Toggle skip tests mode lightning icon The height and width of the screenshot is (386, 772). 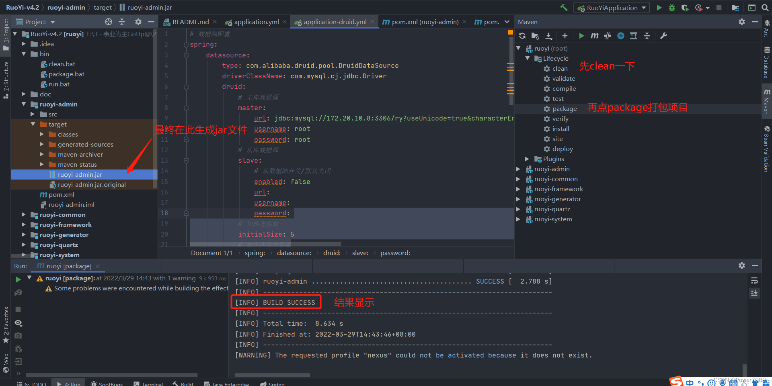[621, 36]
